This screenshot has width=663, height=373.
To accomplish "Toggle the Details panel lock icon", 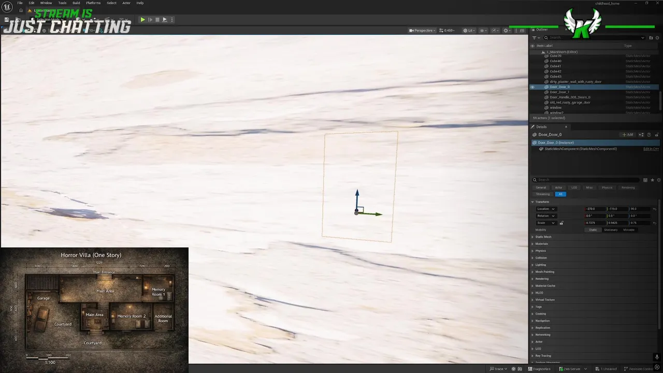I will (x=657, y=135).
